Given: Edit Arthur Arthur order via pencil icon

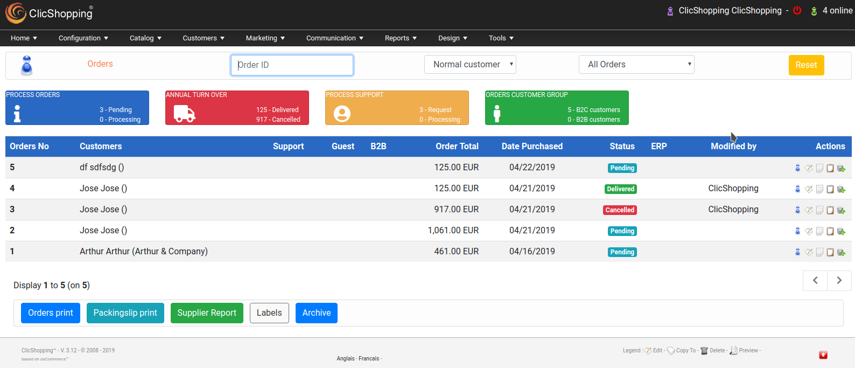Looking at the screenshot, I should click(809, 252).
